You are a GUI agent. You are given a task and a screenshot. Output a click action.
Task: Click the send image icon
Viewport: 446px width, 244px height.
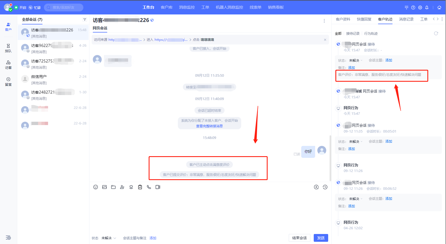104,187
